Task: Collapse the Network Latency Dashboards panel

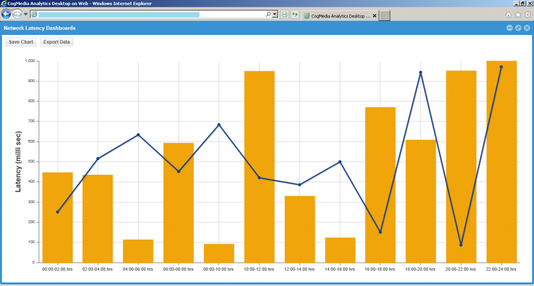Action: (509, 28)
